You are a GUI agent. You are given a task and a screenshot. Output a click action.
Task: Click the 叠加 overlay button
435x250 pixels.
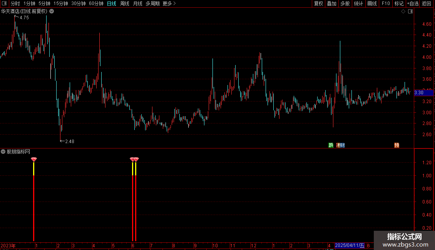332,3
